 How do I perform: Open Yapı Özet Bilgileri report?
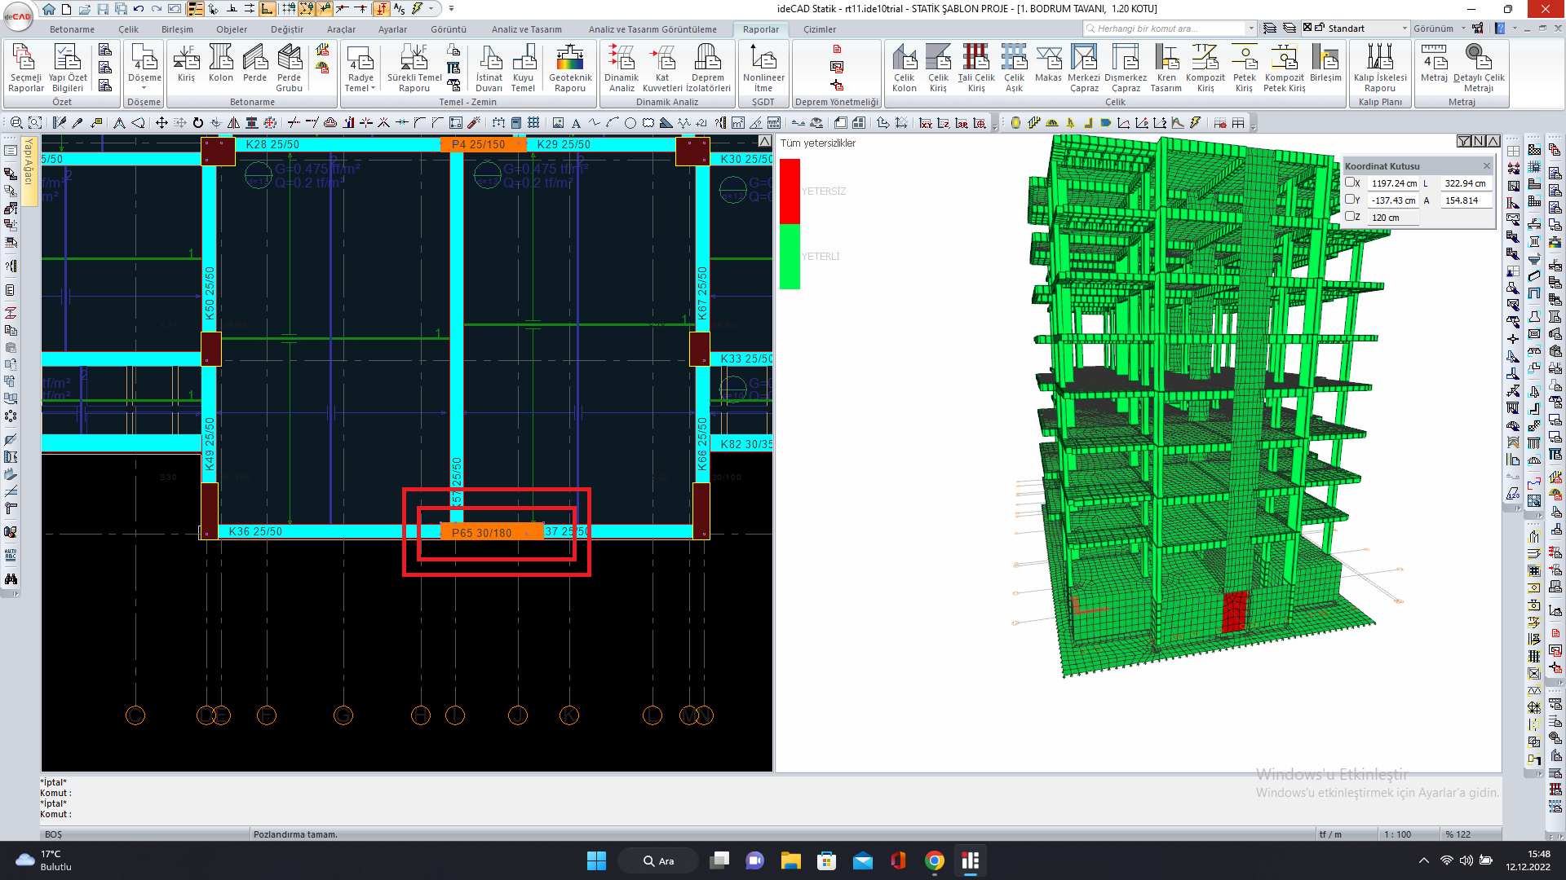pos(68,68)
